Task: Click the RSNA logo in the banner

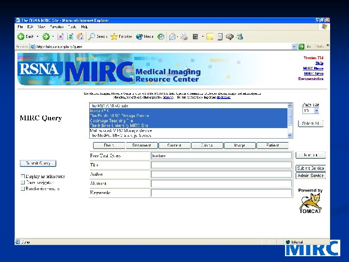Action: [39, 68]
